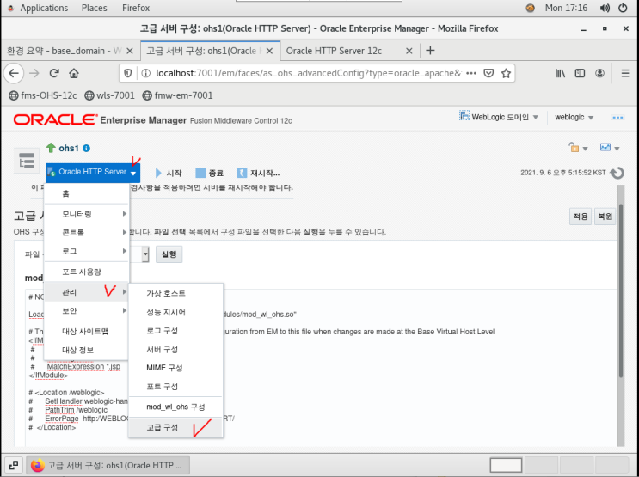The image size is (639, 477).
Task: Select 포트 사용량 menu item
Action: (x=87, y=272)
